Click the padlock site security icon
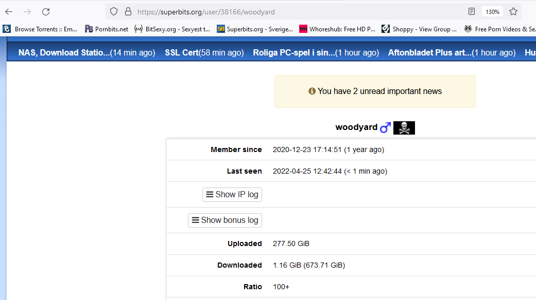Screen dimensions: 536x300 pyautogui.click(x=128, y=12)
